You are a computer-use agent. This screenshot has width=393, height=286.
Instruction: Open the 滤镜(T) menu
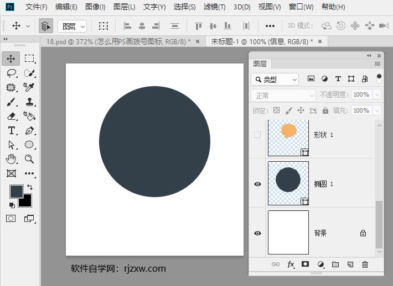tap(214, 7)
